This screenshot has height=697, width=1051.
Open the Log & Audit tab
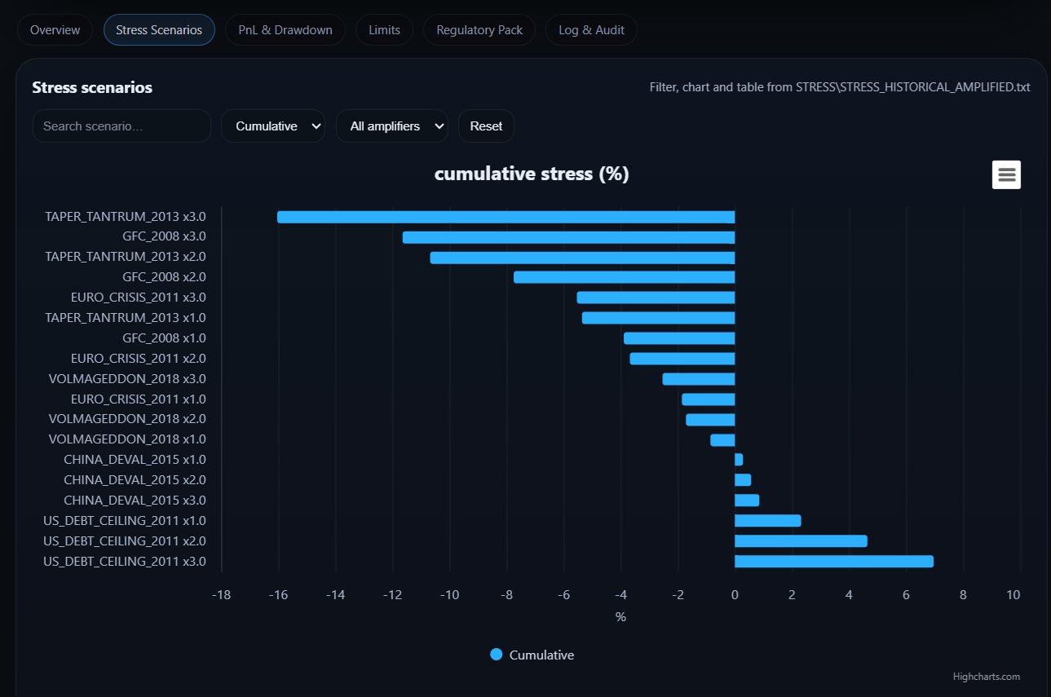591,30
